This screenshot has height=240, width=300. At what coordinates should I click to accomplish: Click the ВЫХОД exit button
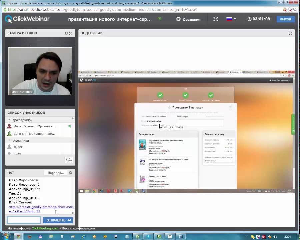click(x=286, y=19)
